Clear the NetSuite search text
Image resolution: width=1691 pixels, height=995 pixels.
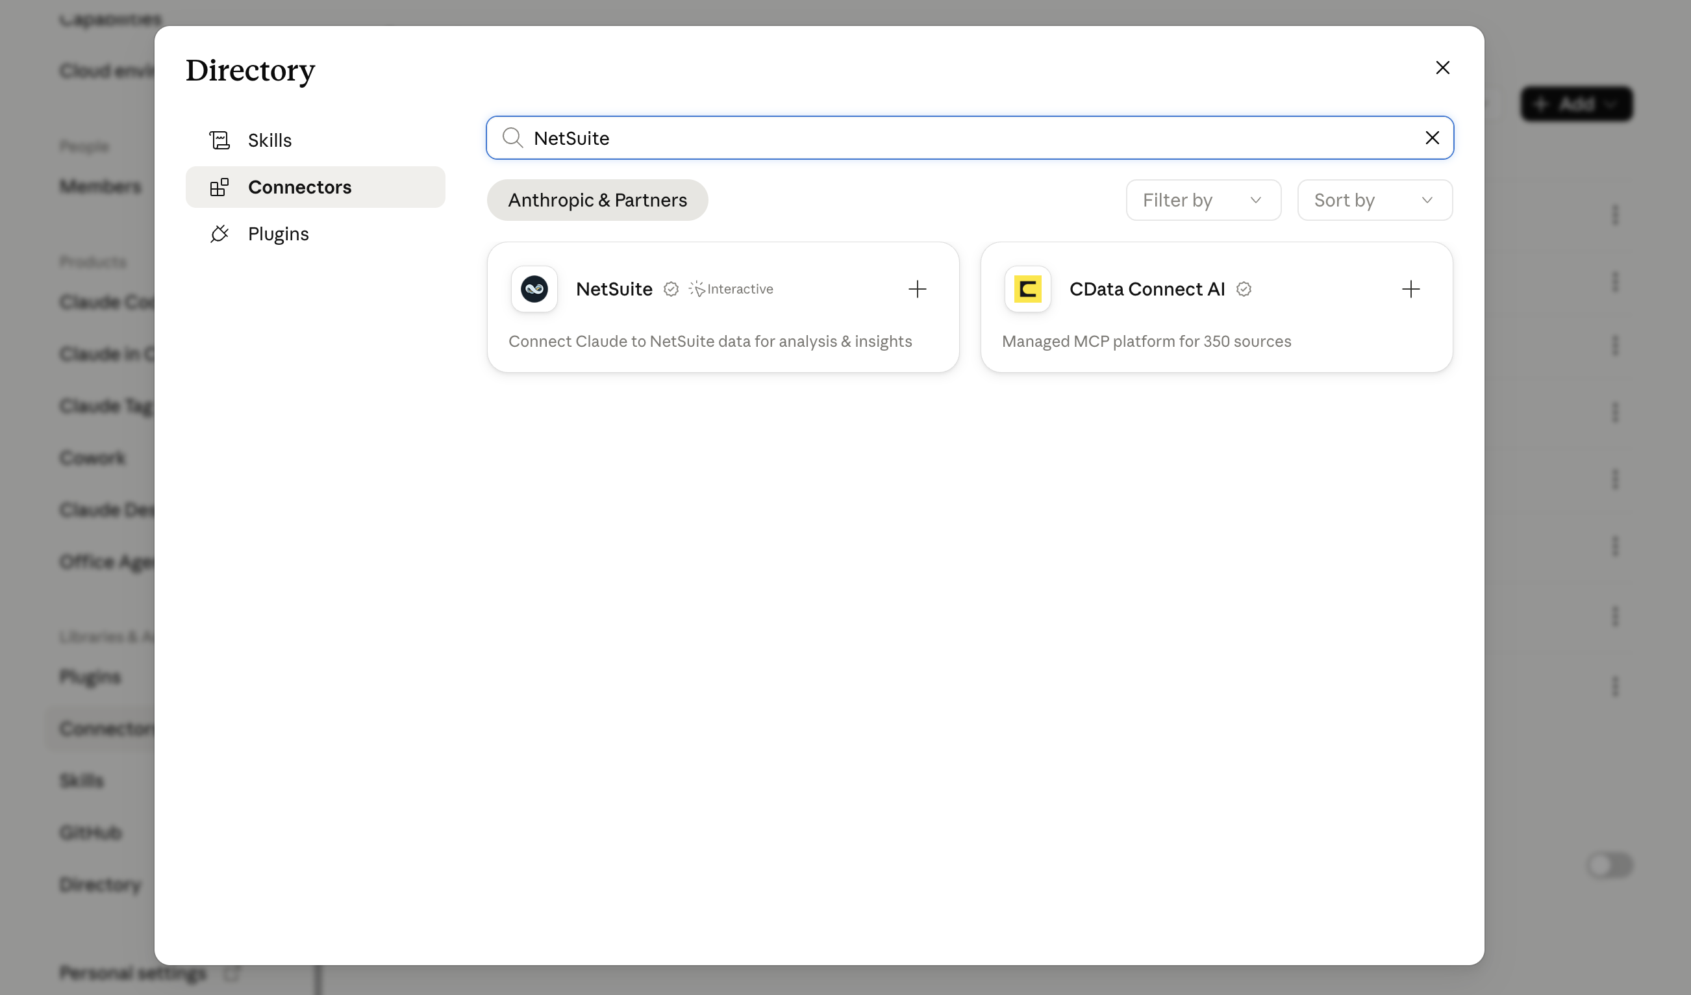(1432, 138)
